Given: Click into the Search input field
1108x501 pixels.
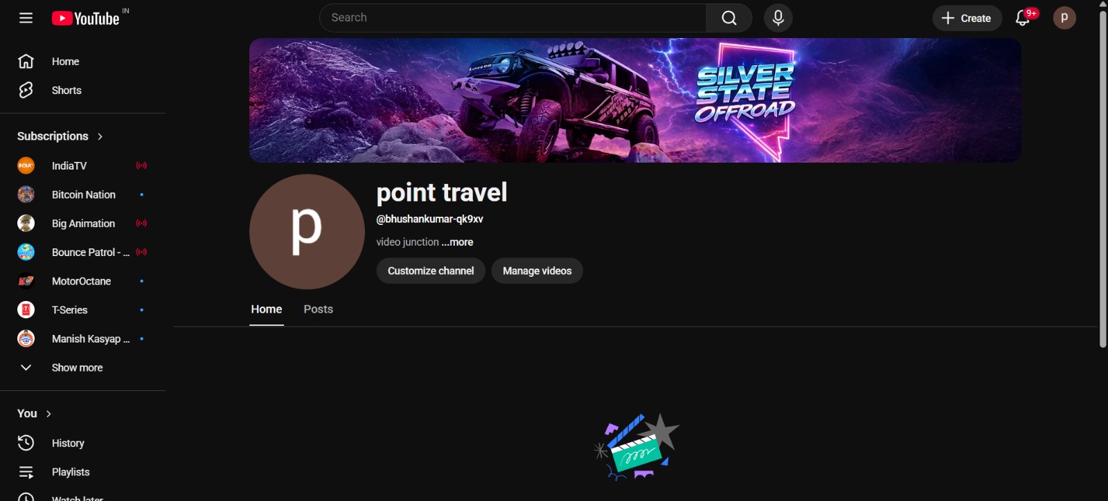Looking at the screenshot, I should [513, 18].
